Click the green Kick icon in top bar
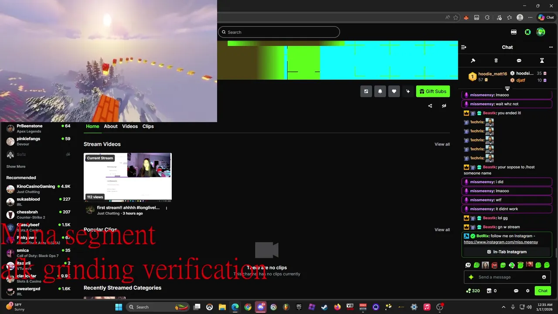This screenshot has width=558, height=314. coord(527,32)
